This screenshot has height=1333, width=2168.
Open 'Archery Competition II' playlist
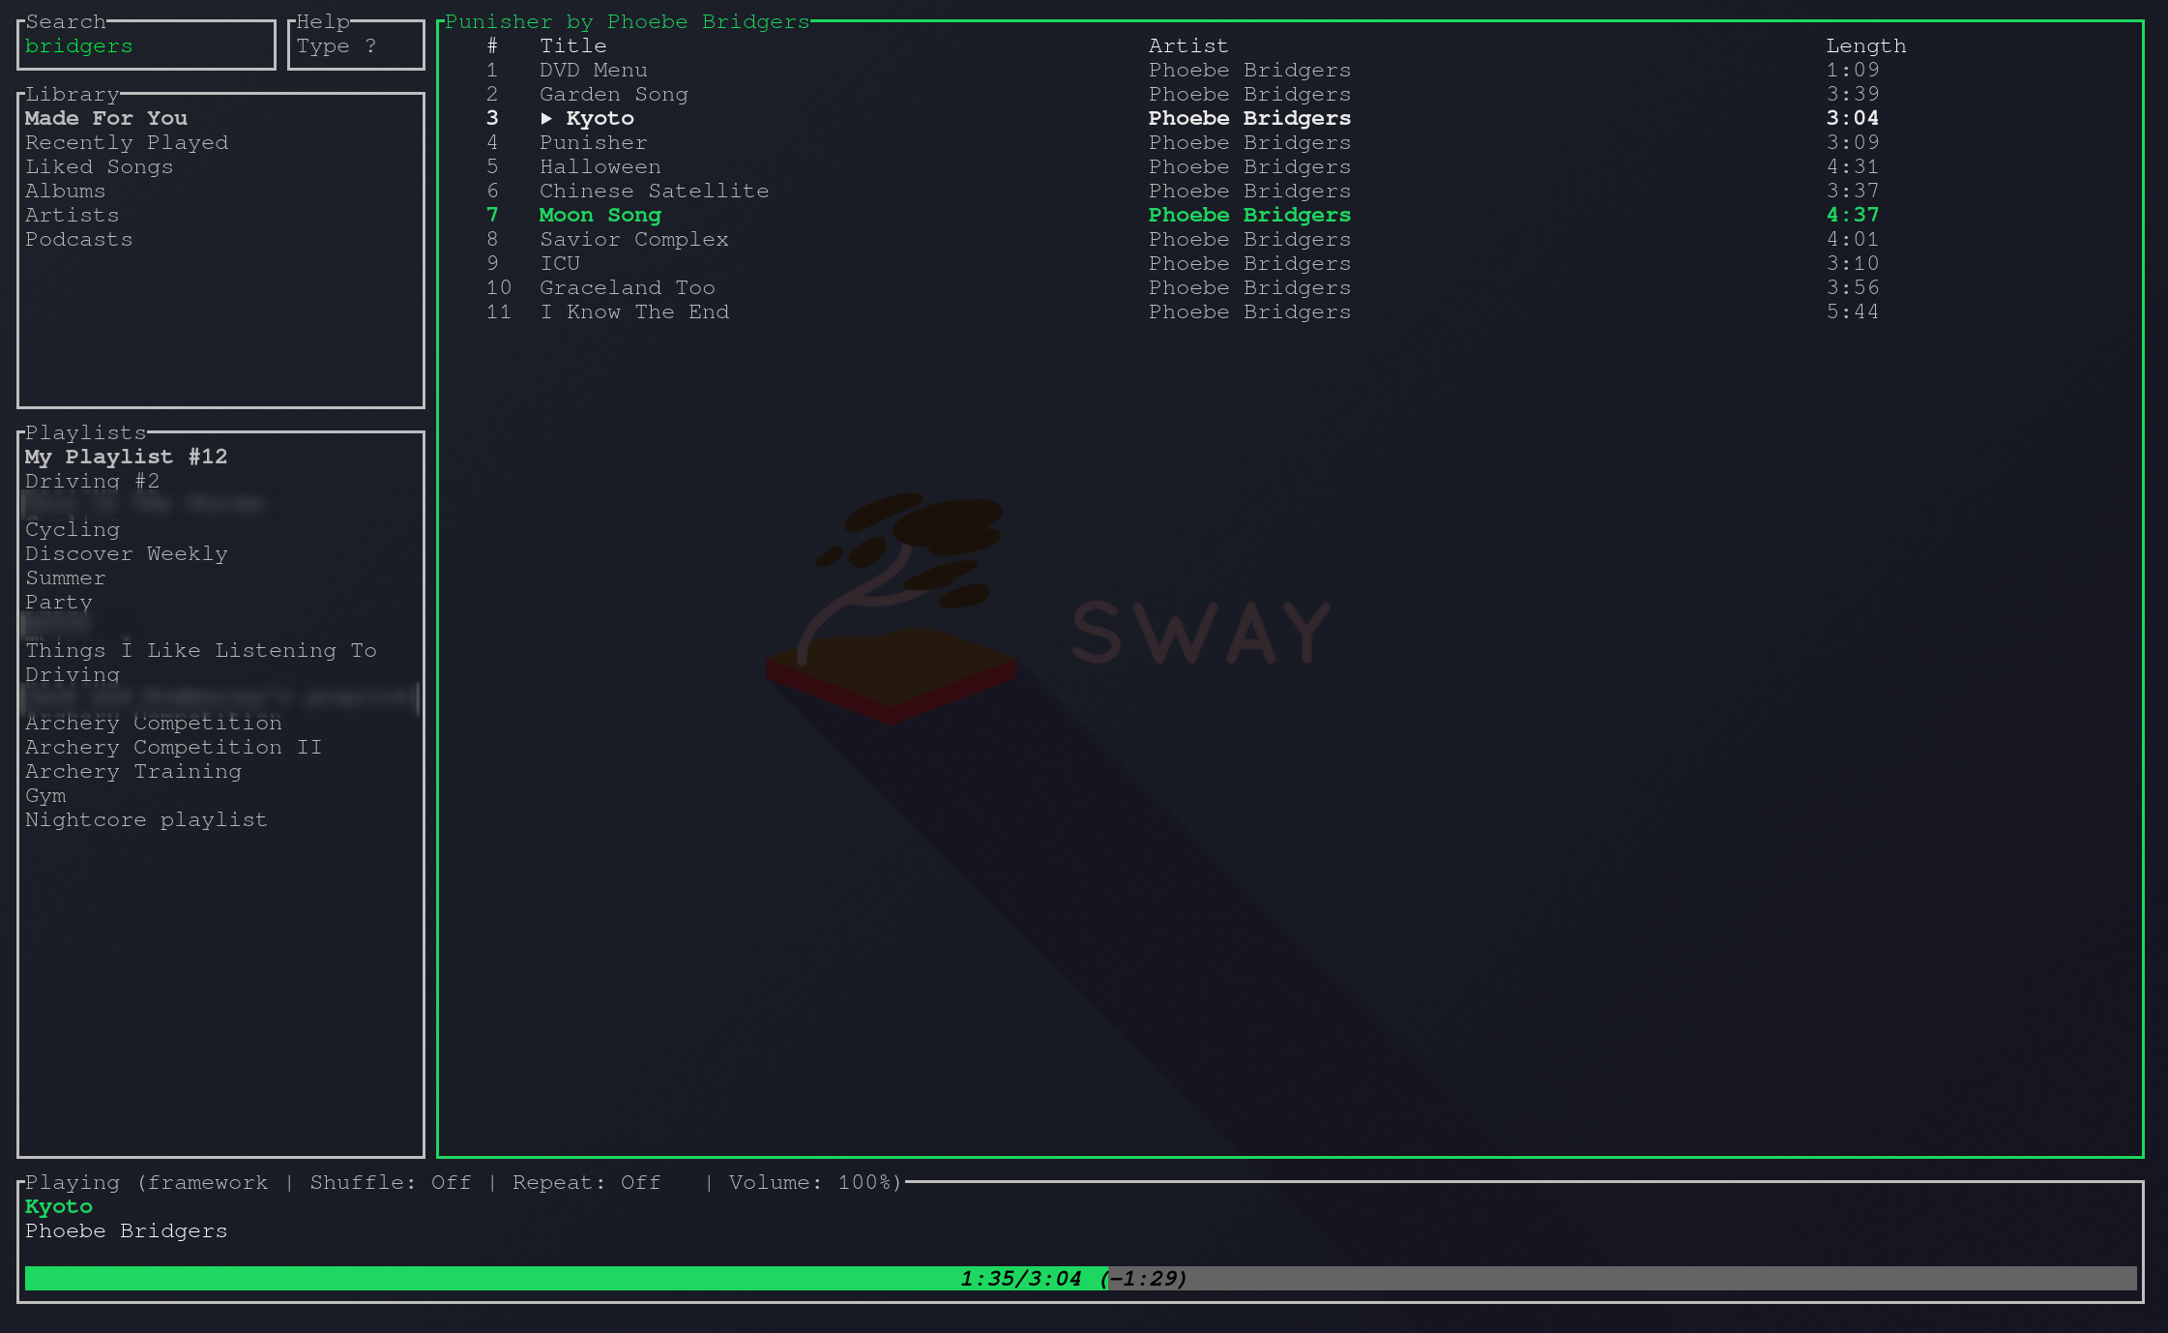point(174,747)
